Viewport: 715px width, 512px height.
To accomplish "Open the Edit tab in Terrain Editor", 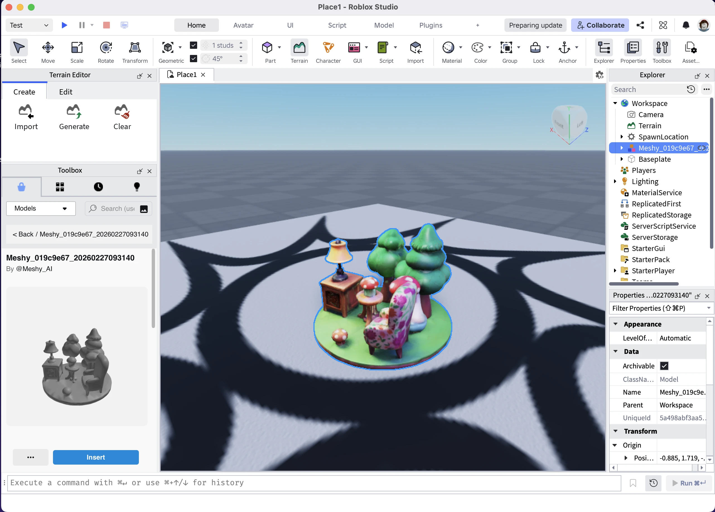I will point(66,92).
